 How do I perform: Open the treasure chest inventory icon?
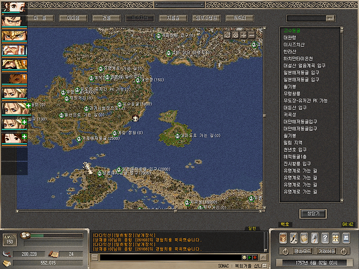[x=283, y=238]
